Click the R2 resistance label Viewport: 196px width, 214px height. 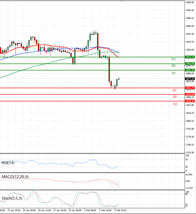tap(174, 66)
